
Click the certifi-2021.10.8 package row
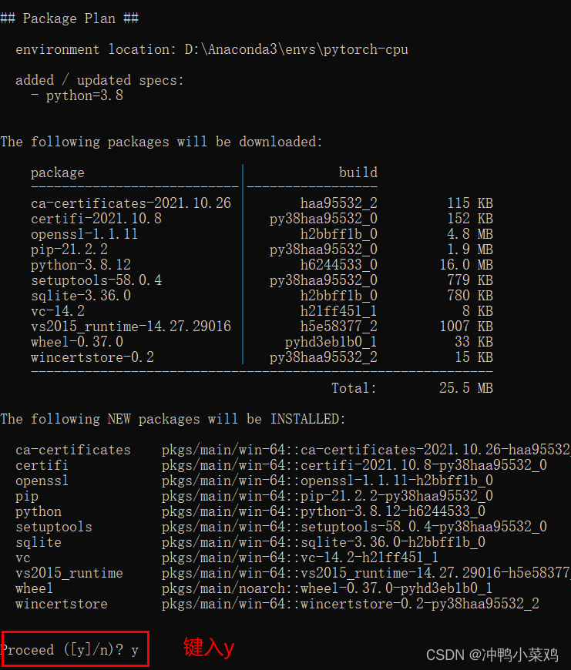point(261,219)
